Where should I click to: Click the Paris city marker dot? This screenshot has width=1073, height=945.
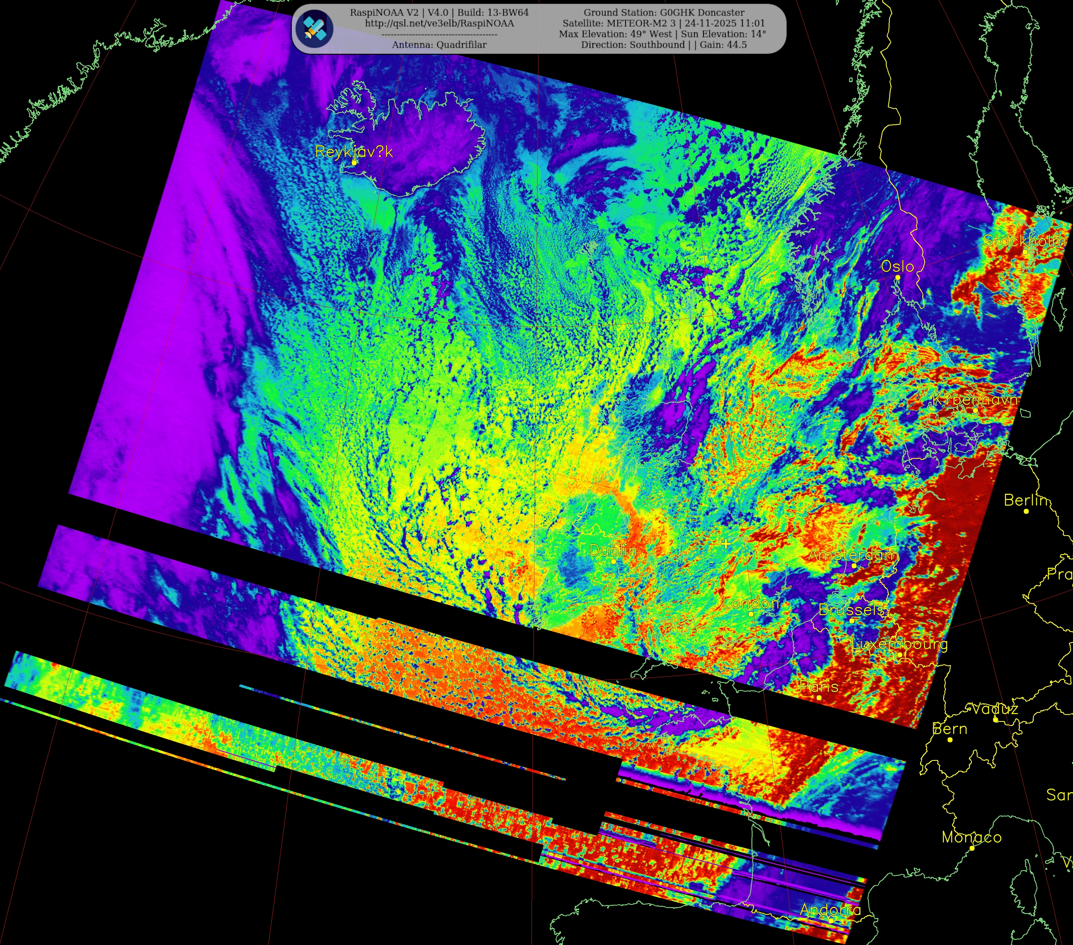click(x=819, y=698)
